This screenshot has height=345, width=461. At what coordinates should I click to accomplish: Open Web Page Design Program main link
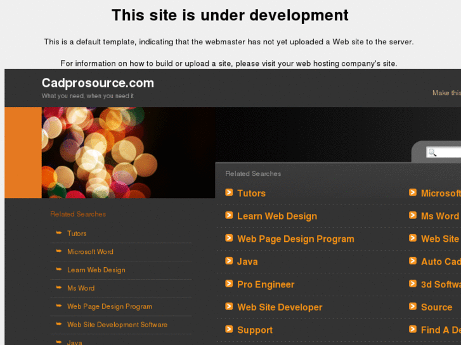[295, 239]
